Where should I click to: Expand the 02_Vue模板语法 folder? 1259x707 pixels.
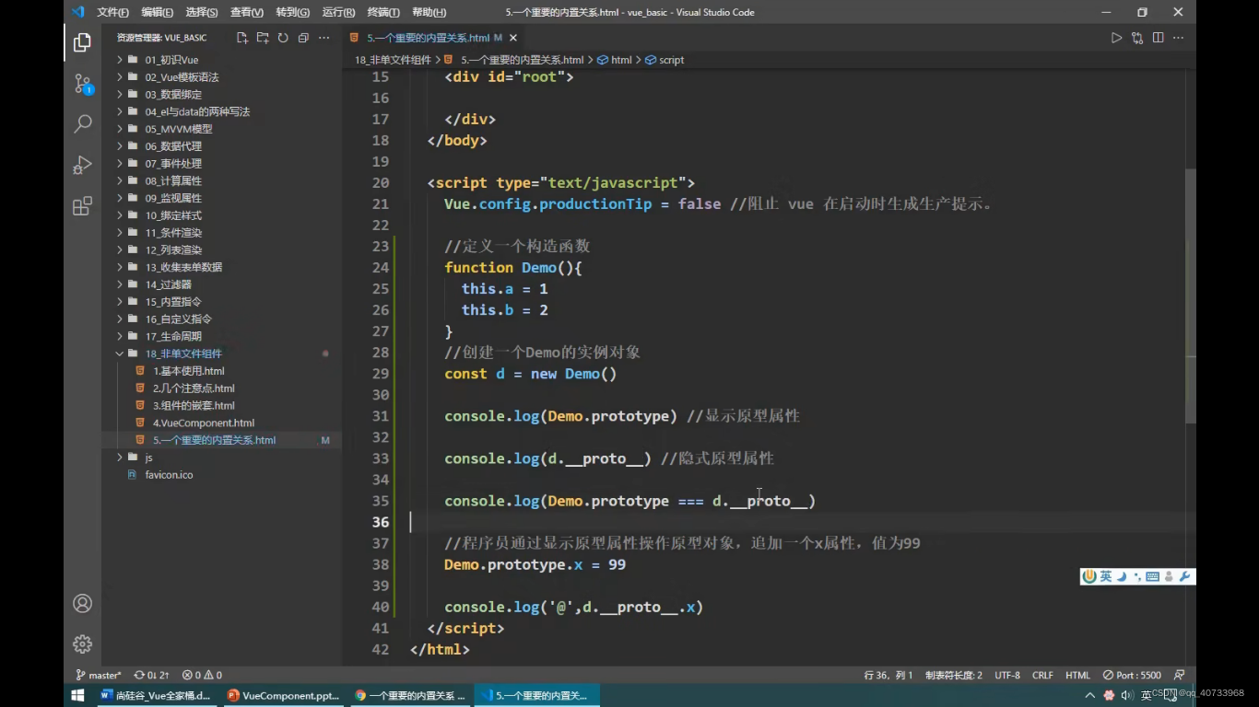pos(221,77)
